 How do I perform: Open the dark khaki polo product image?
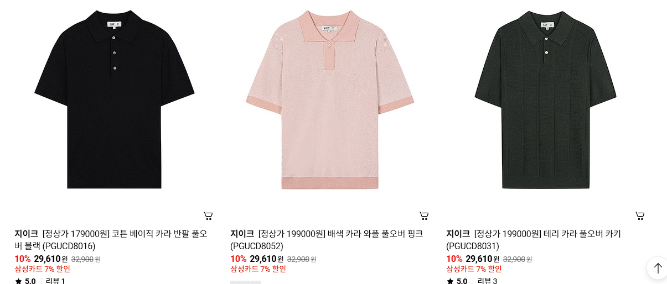click(x=545, y=99)
